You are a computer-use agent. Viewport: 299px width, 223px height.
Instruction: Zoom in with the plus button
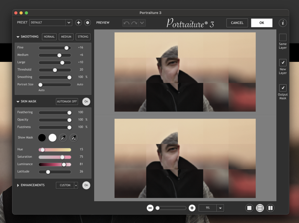tap(192, 208)
